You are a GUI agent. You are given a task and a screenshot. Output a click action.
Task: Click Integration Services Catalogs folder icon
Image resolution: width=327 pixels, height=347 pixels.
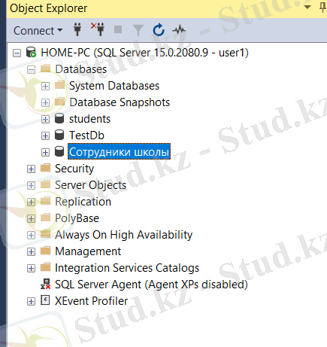pos(45,267)
